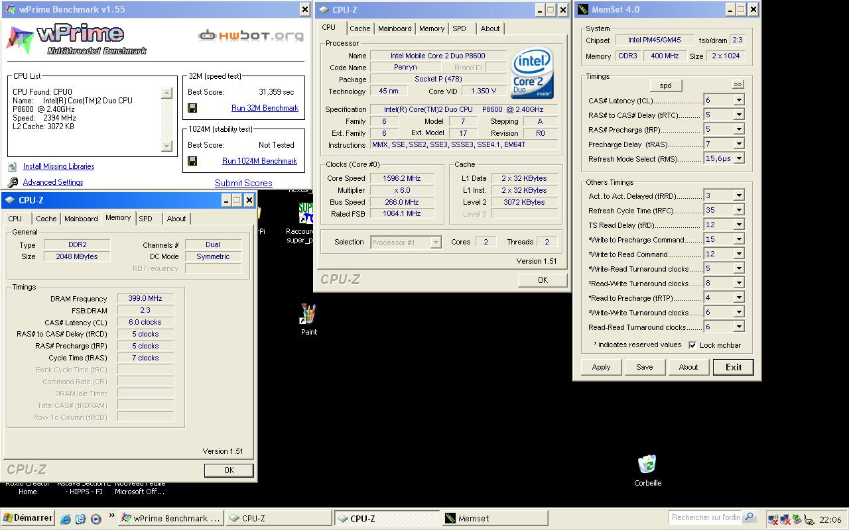
Task: Click the second quick launch icon
Action: [x=81, y=519]
